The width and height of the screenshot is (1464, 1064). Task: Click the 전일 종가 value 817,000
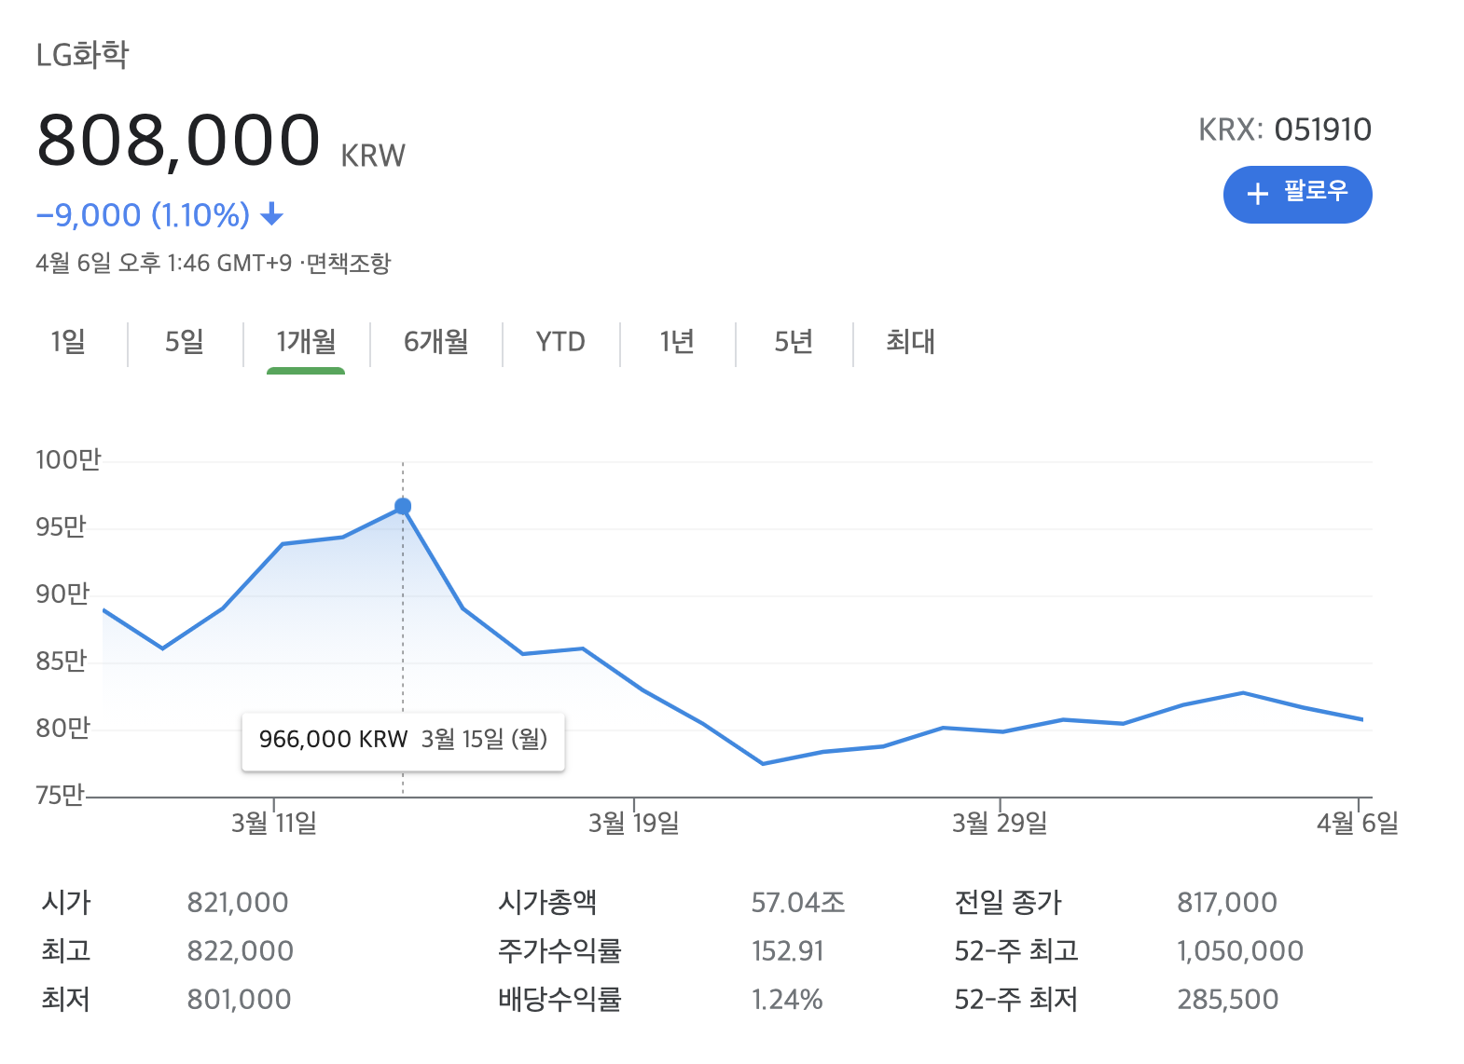pyautogui.click(x=1227, y=902)
